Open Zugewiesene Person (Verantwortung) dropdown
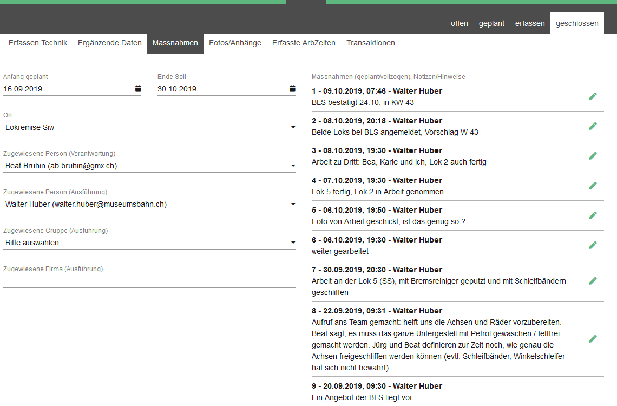This screenshot has width=617, height=406. click(293, 166)
